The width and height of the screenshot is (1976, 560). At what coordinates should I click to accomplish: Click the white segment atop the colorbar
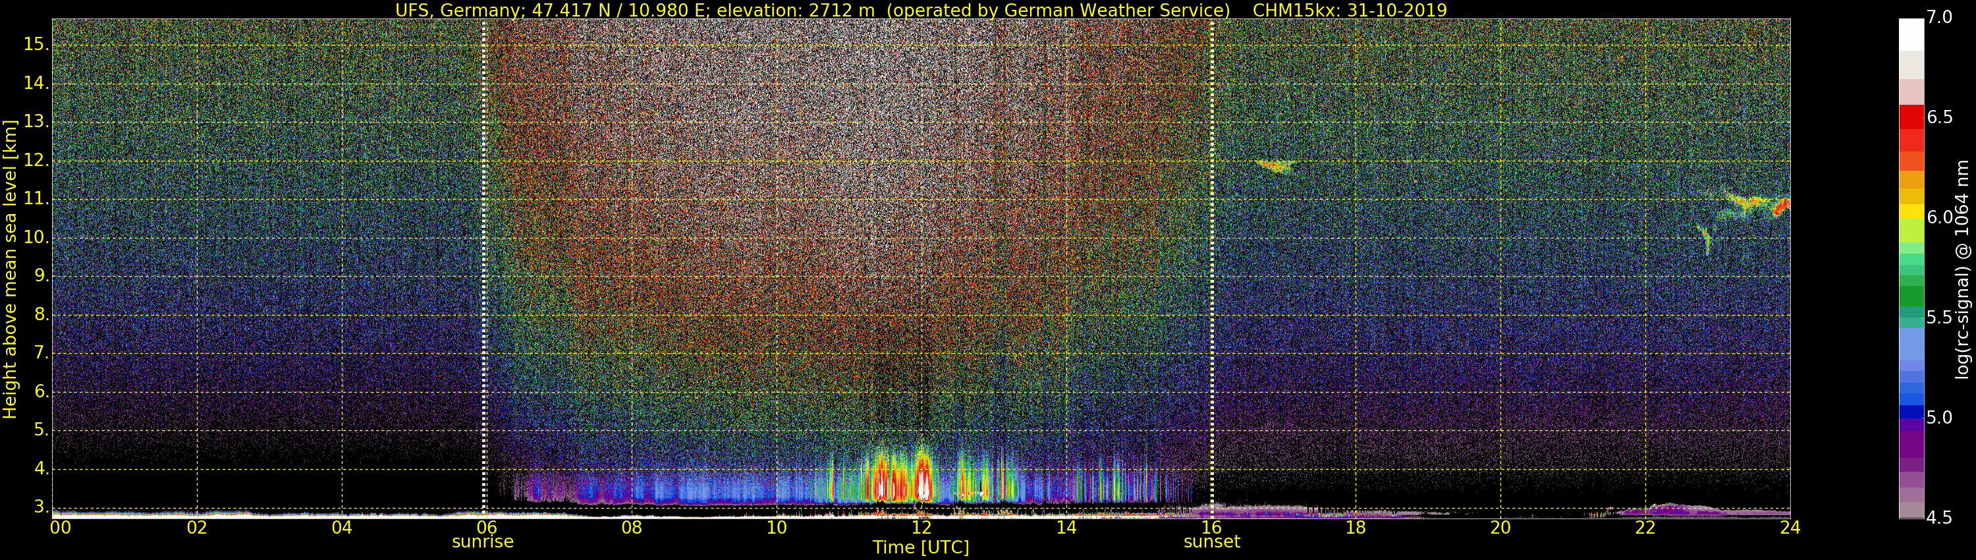1911,34
